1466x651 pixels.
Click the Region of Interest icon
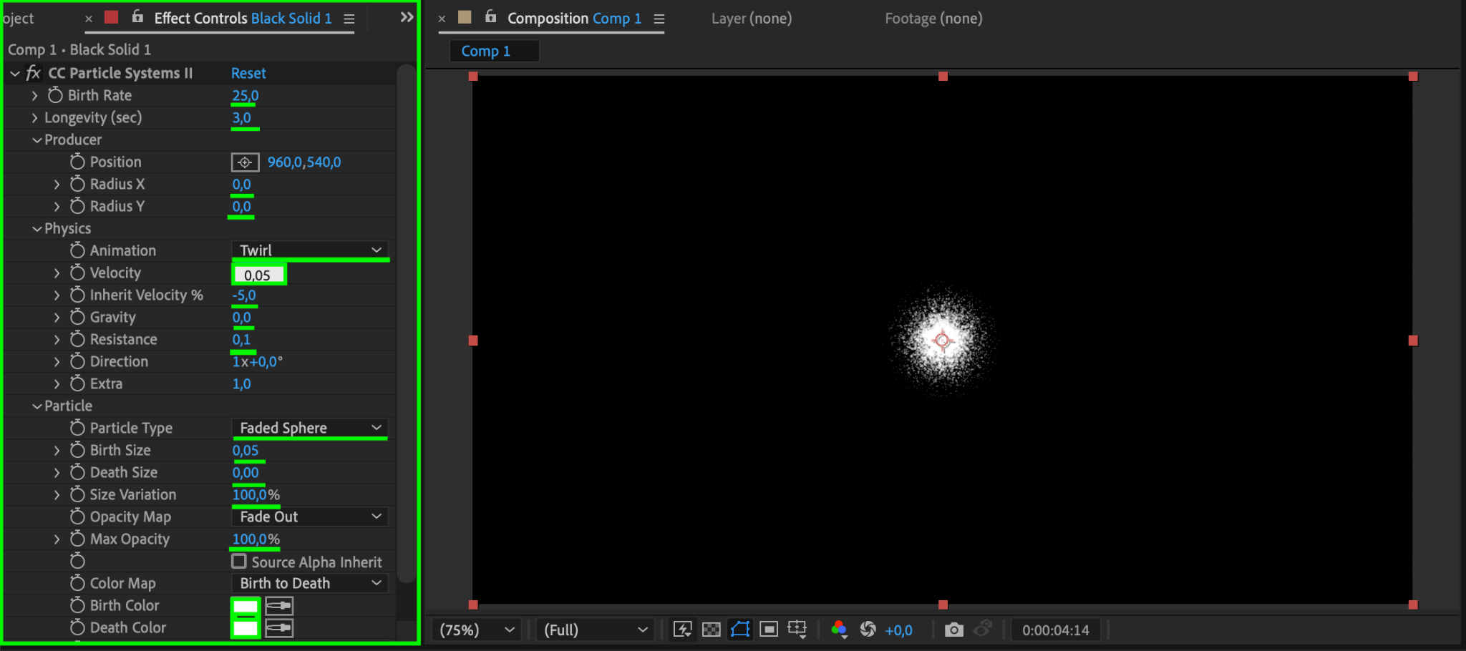[769, 630]
